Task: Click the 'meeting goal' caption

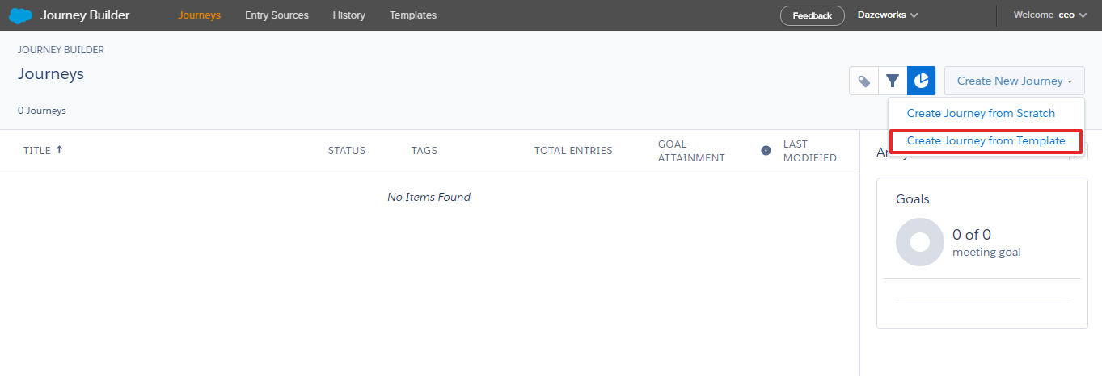Action: pos(986,253)
